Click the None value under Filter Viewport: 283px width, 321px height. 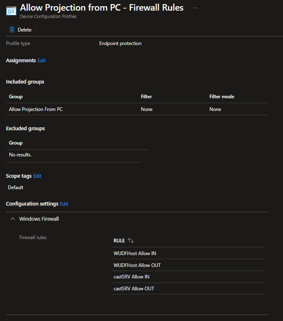pyautogui.click(x=147, y=109)
